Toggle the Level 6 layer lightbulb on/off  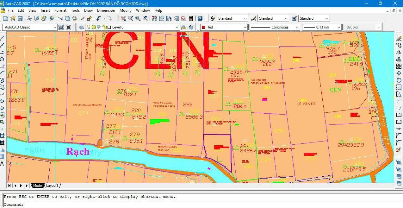[89, 27]
